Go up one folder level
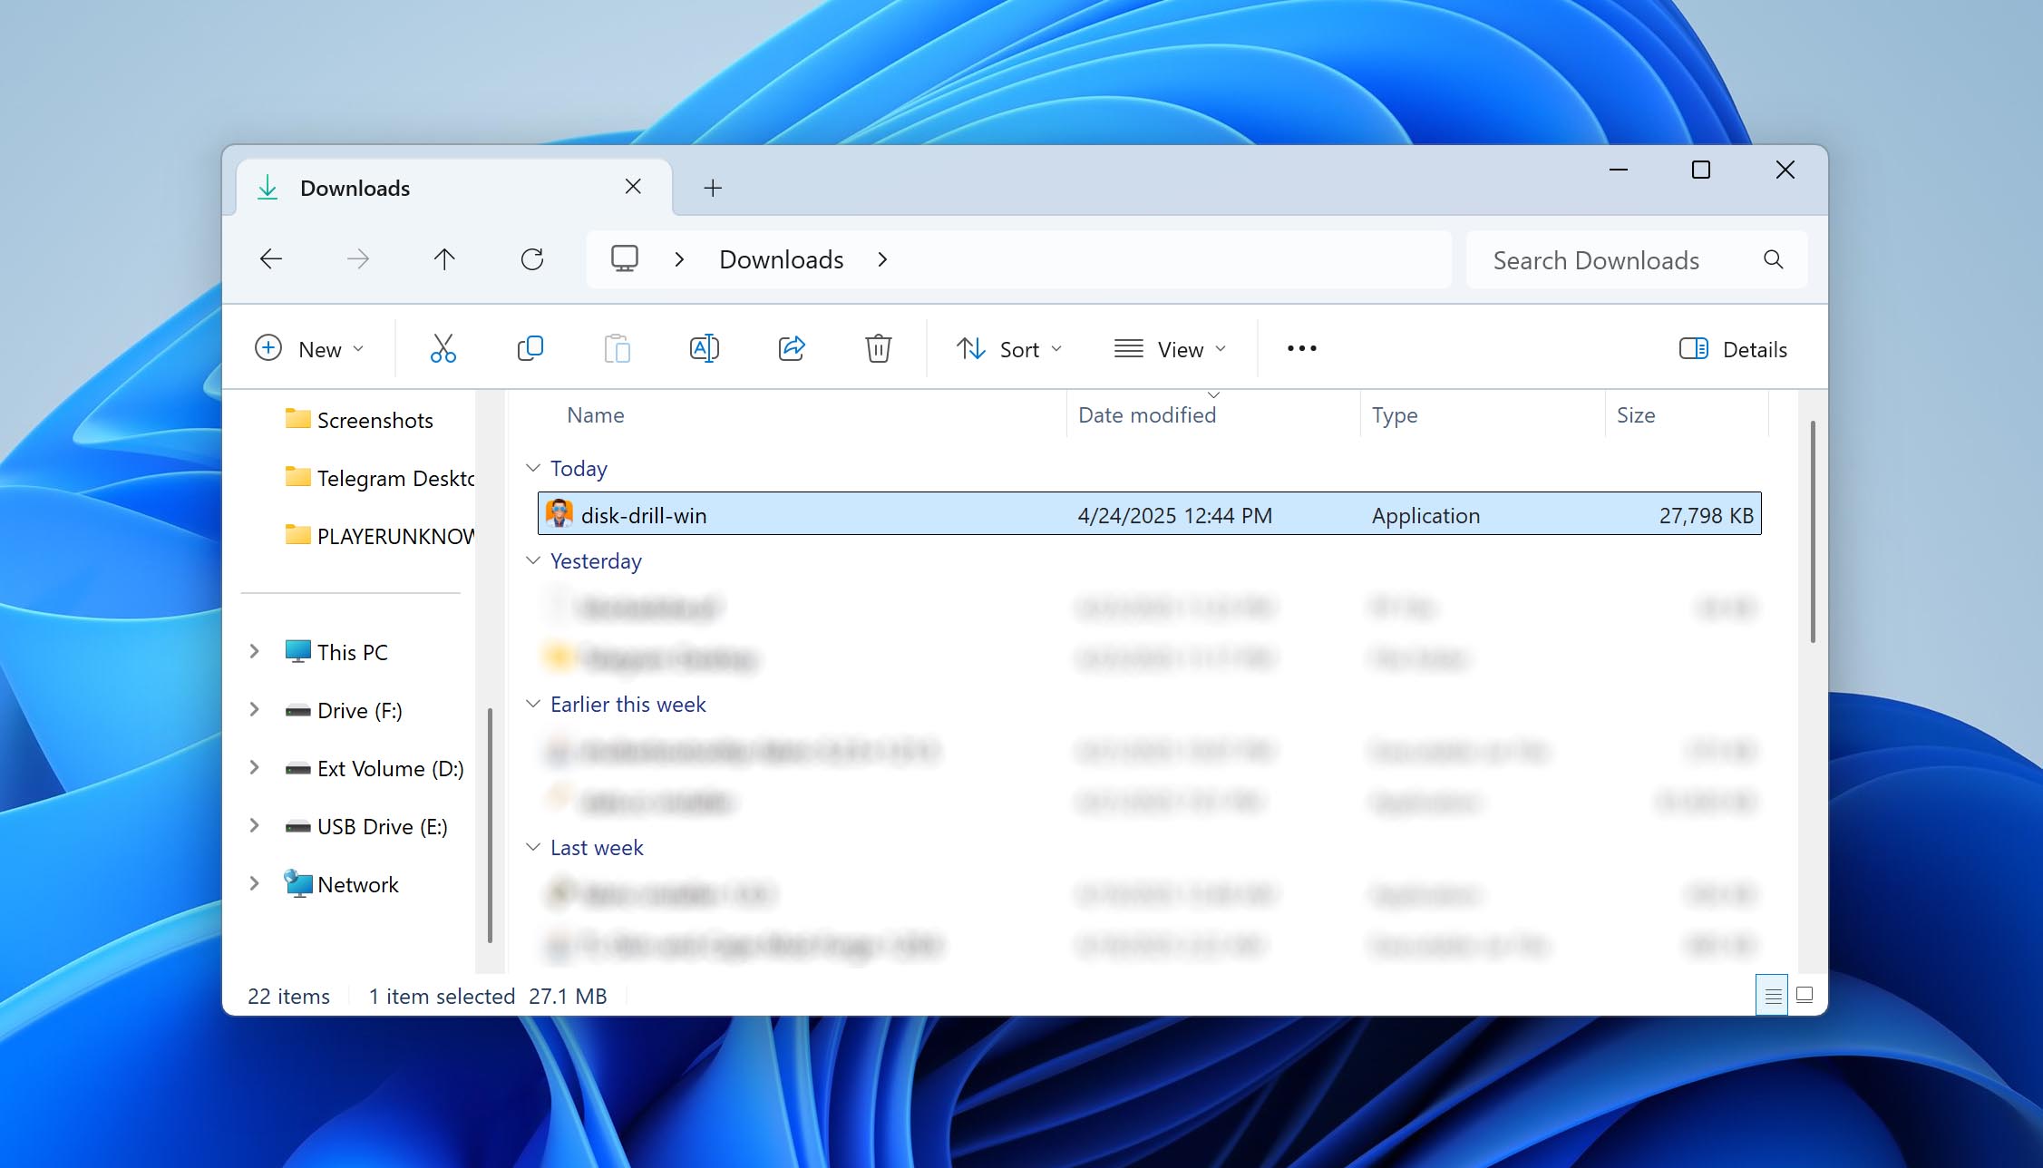The height and width of the screenshot is (1168, 2043). (444, 259)
